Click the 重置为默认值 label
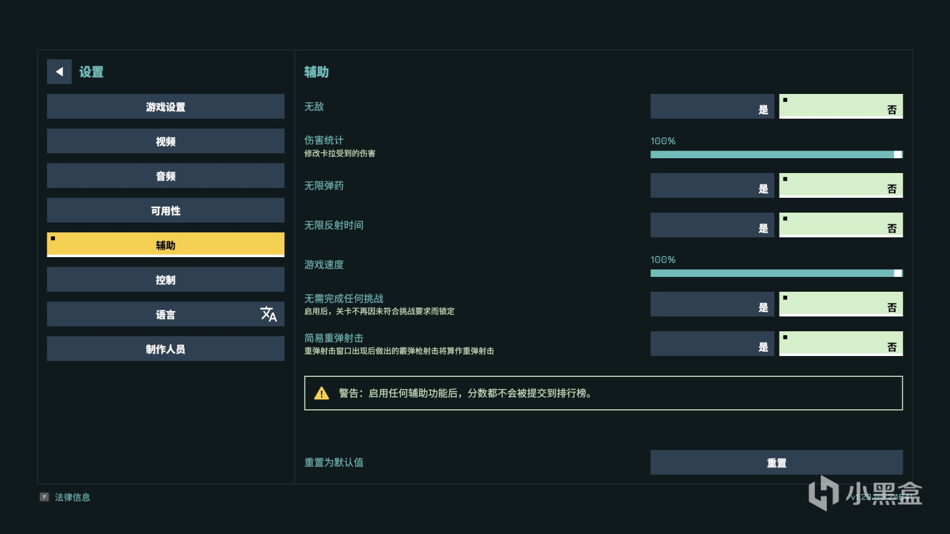950x534 pixels. click(x=334, y=463)
